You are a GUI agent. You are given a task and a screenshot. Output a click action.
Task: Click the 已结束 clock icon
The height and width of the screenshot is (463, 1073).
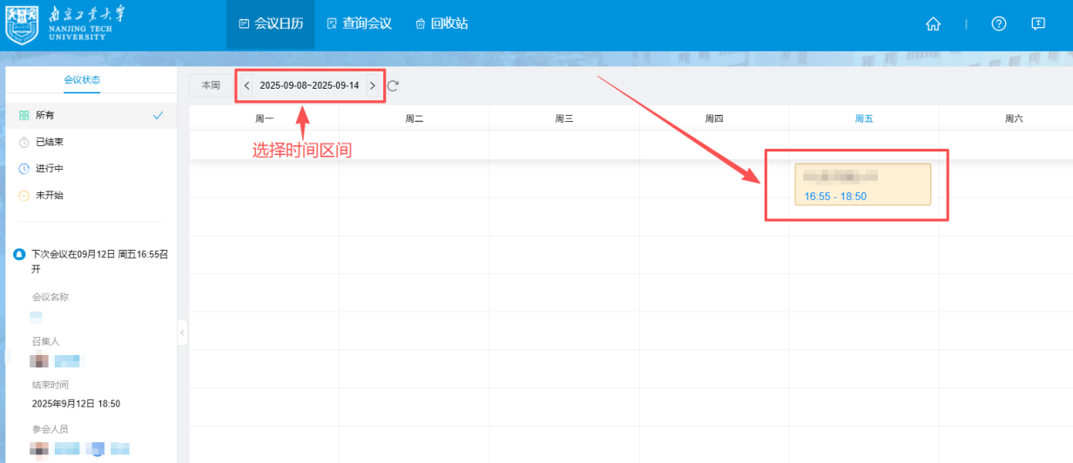tap(24, 142)
